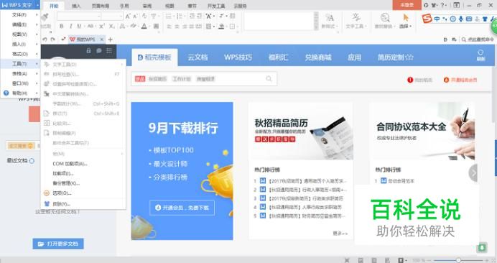The image size is (497, 263).
Task: Click the grid apps icon in dark panel
Action: [109, 50]
